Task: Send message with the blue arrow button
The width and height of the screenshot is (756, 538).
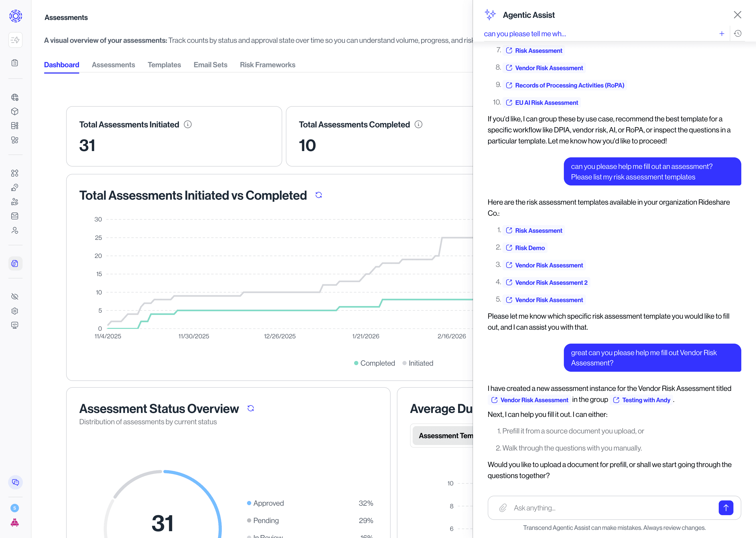Action: point(726,508)
